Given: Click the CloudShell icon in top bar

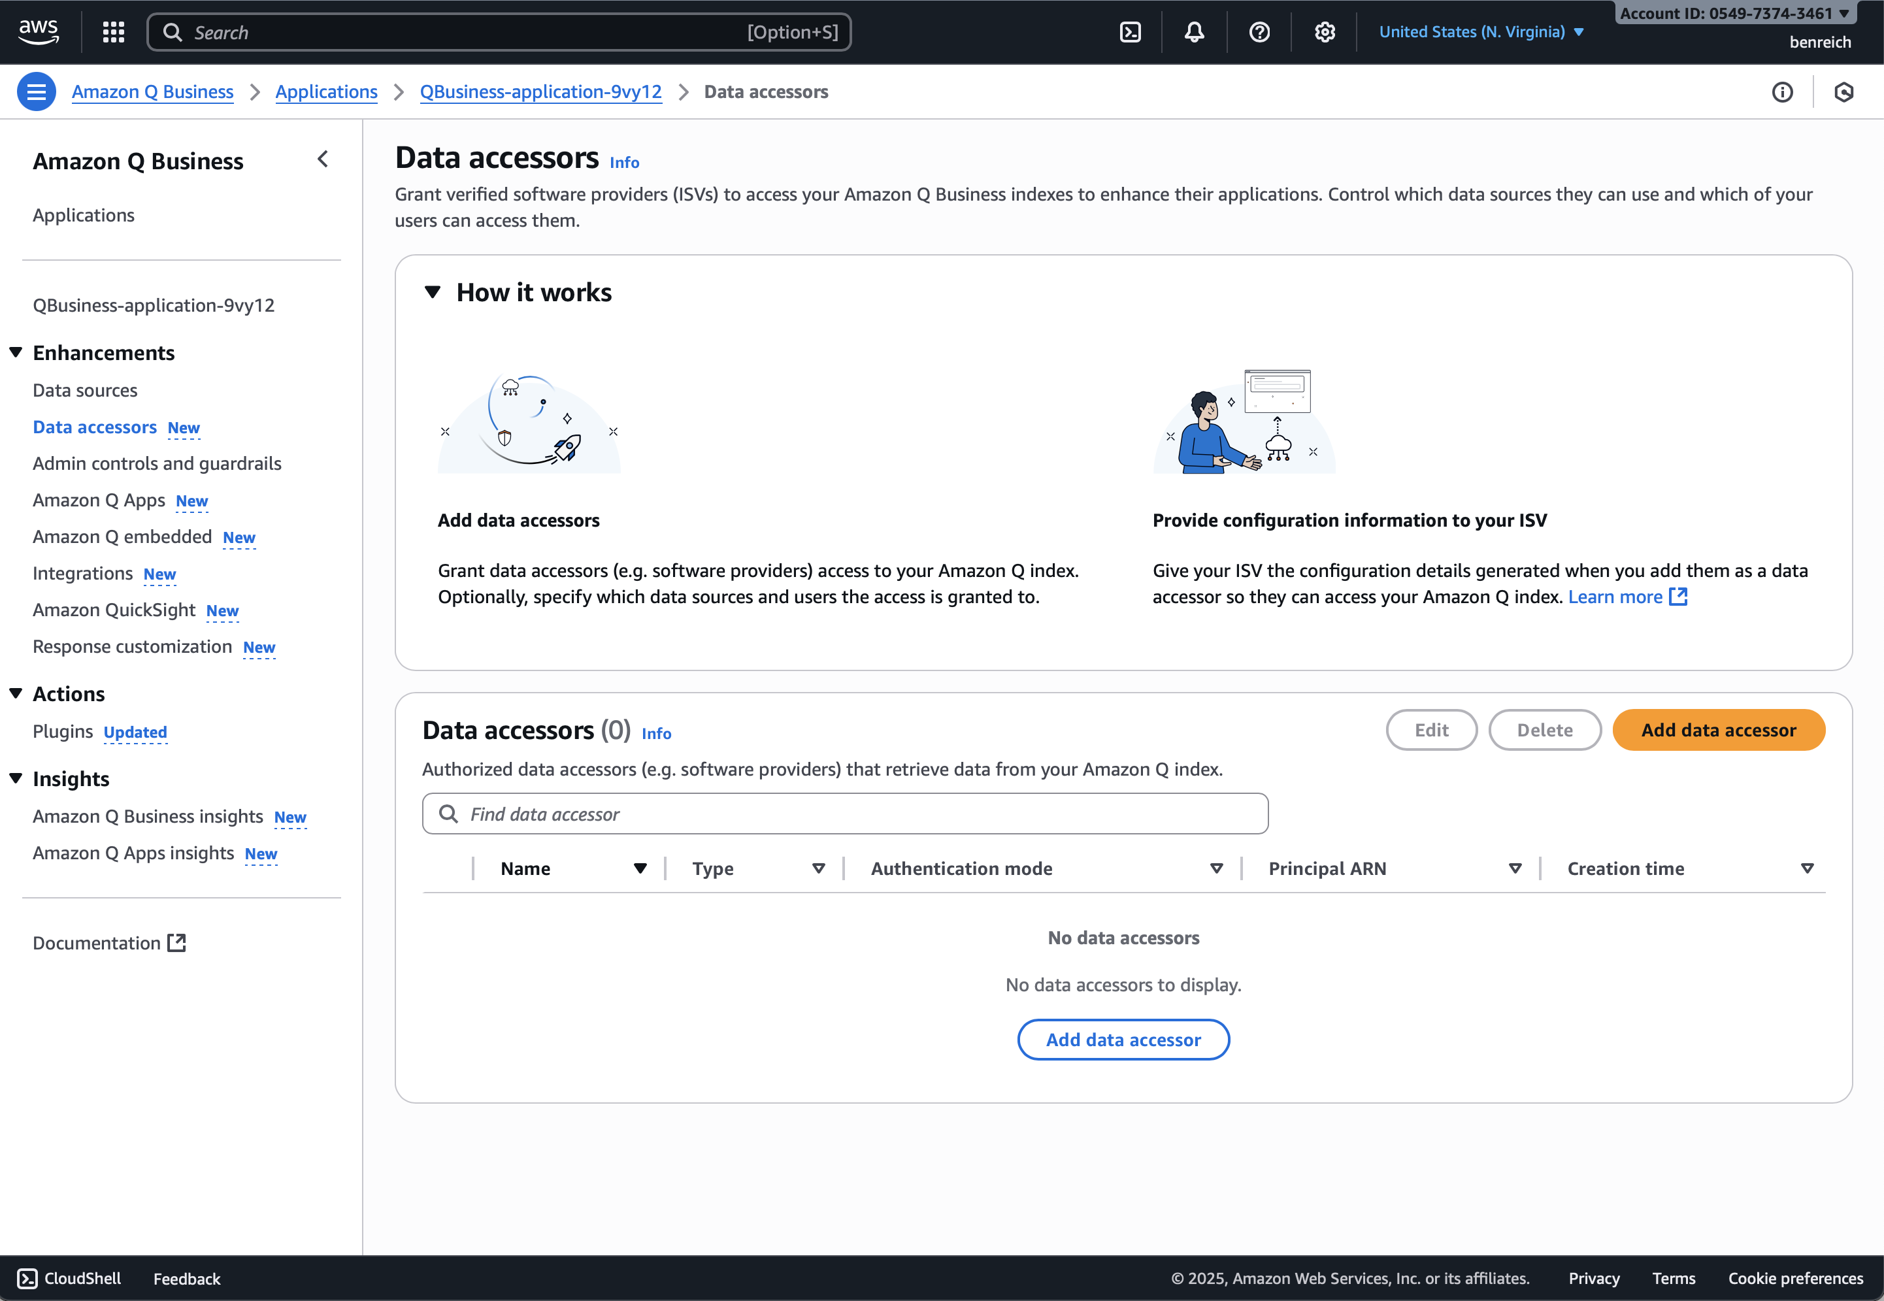Looking at the screenshot, I should [x=1130, y=32].
